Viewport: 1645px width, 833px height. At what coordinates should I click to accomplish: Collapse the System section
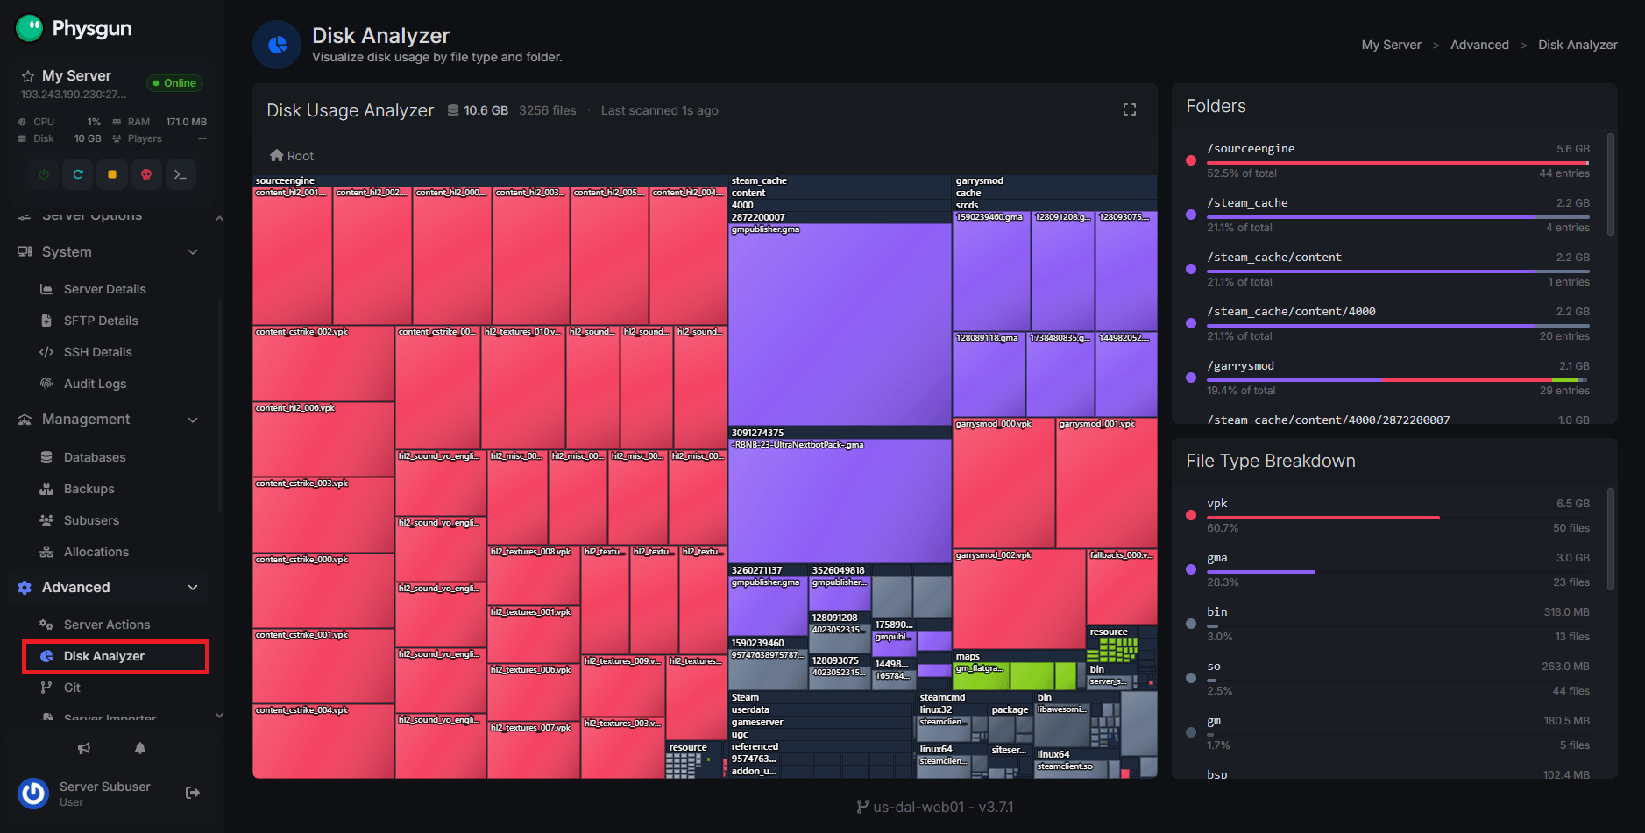click(x=193, y=252)
